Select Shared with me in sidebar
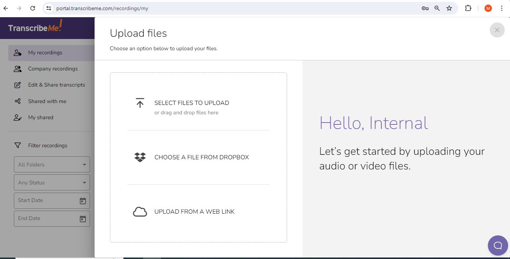 click(47, 102)
